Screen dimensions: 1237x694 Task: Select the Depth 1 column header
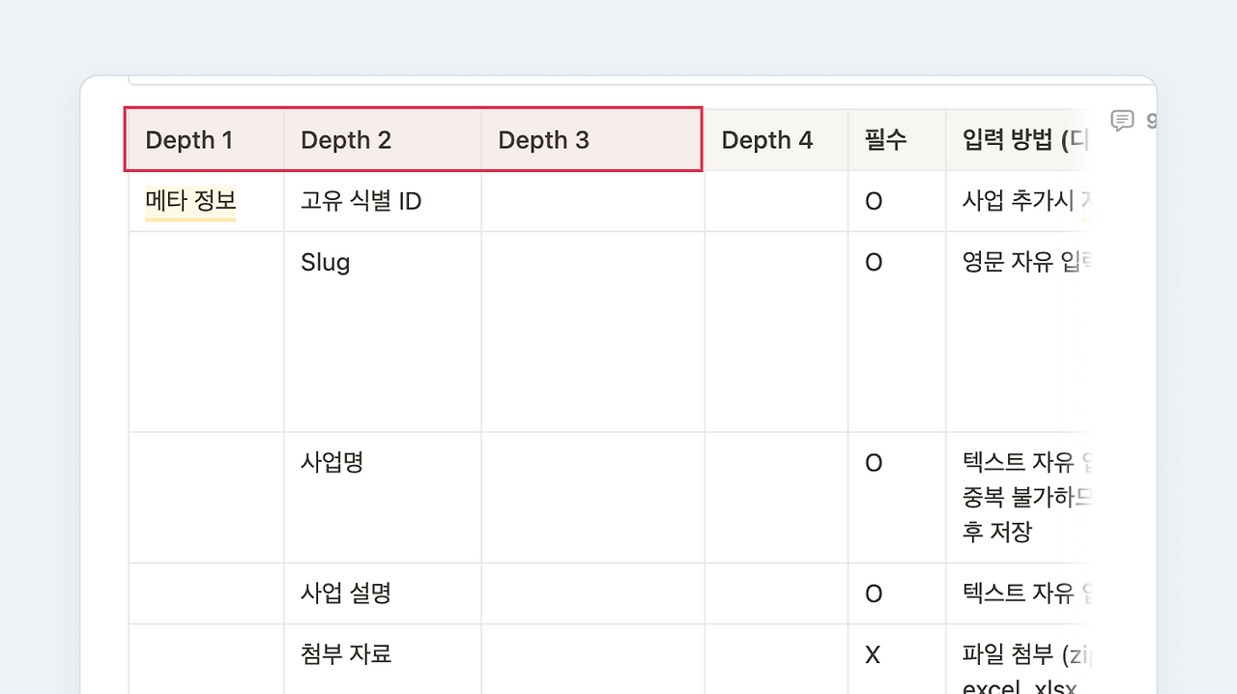[207, 140]
